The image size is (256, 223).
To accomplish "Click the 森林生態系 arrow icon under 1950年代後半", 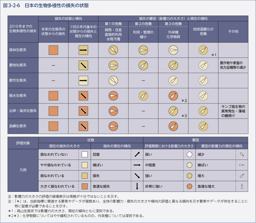I will (83, 50).
